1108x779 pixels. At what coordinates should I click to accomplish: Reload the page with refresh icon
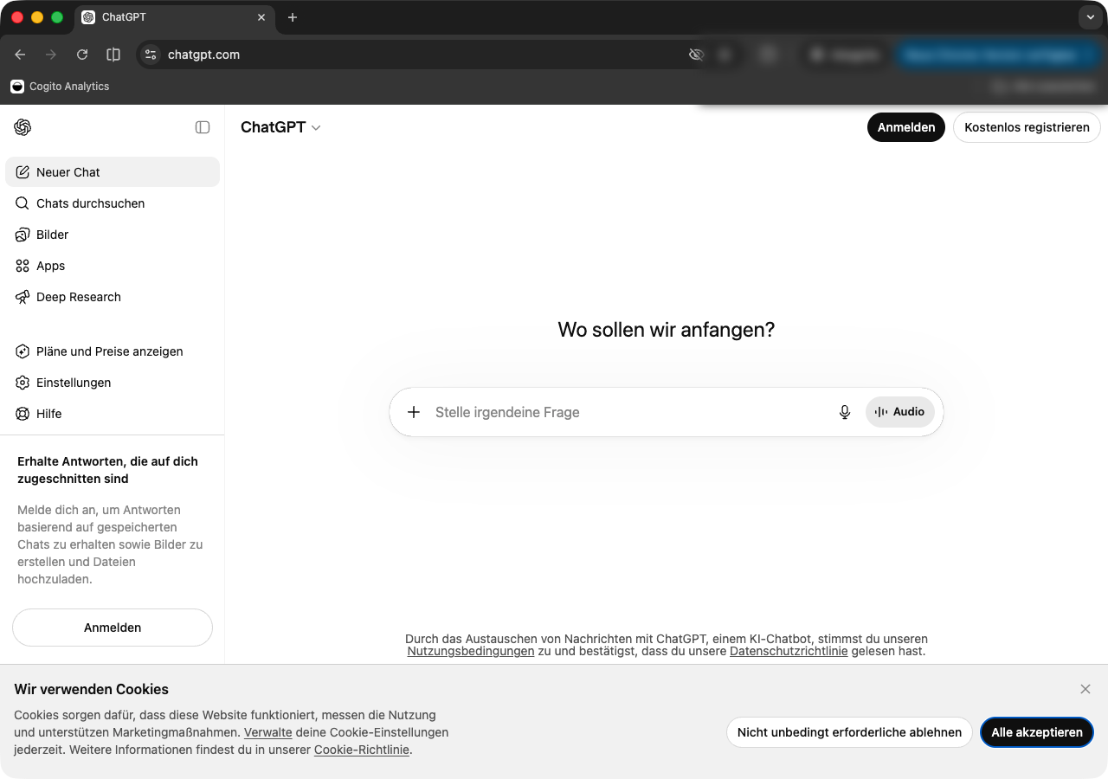82,55
